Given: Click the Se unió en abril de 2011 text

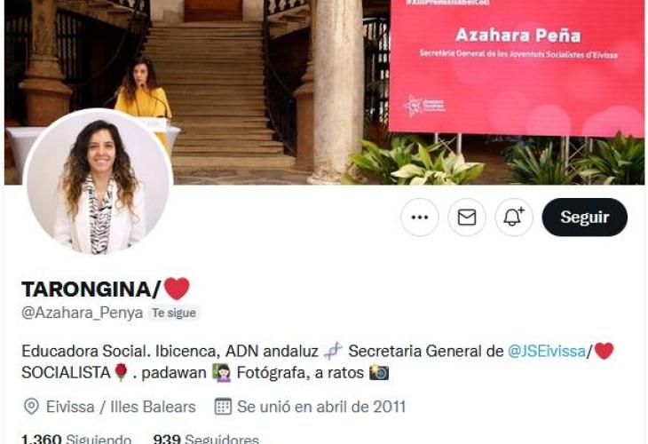Looking at the screenshot, I should [321, 407].
